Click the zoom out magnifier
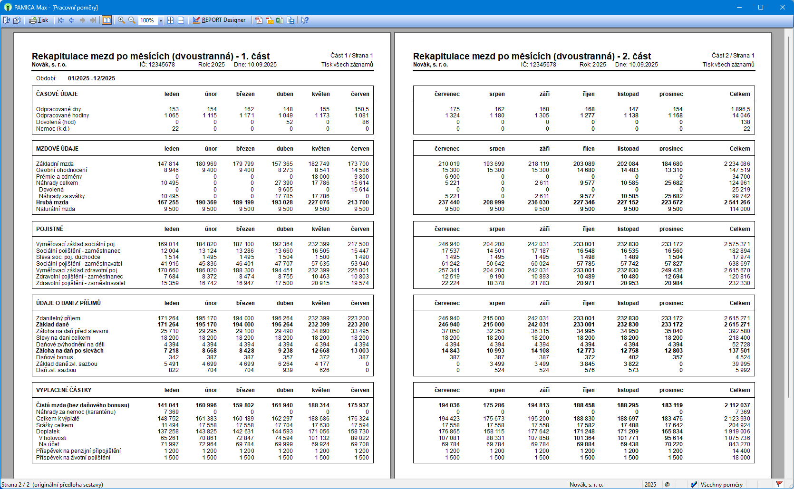 pos(132,20)
